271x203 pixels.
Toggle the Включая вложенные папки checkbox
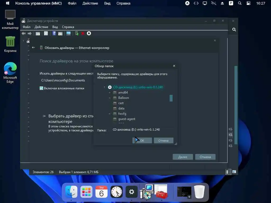point(41,88)
